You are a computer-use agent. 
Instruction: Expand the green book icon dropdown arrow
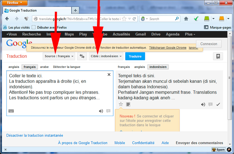[214, 19]
